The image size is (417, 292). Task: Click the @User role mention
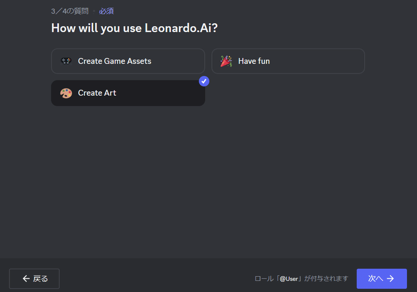[289, 279]
